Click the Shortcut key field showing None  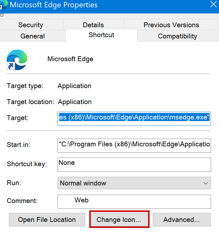[134, 165]
